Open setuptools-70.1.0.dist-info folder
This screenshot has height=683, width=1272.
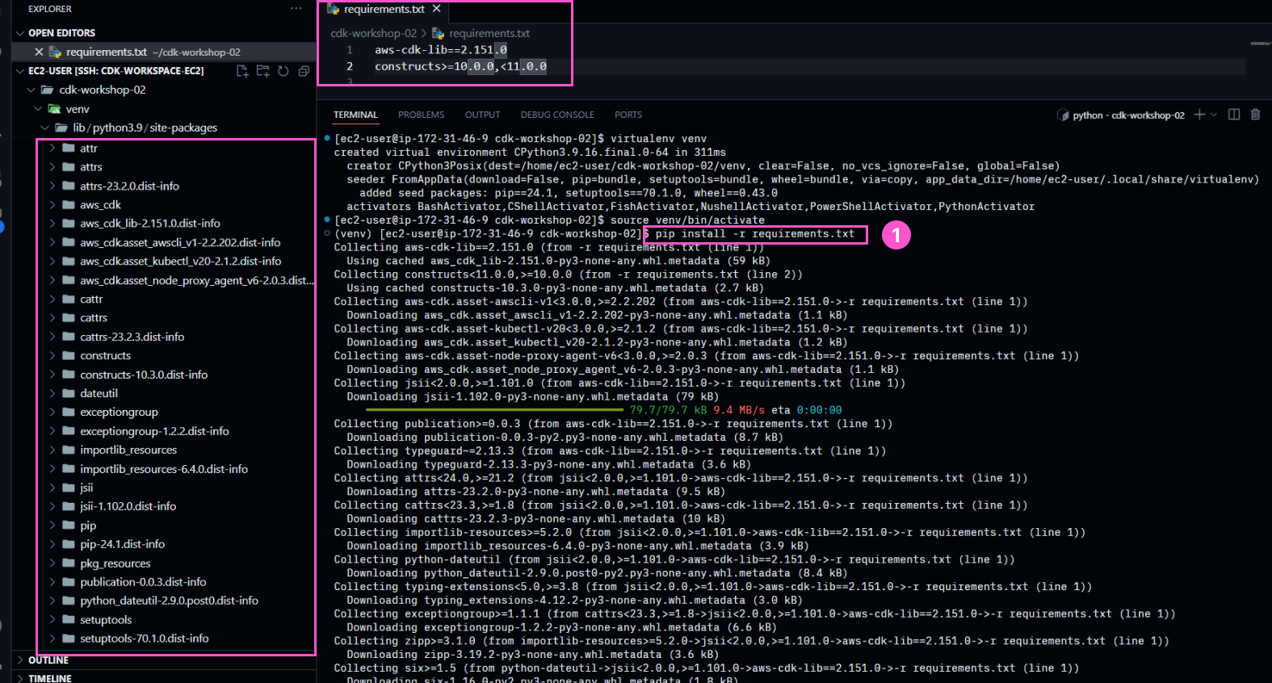click(x=144, y=639)
